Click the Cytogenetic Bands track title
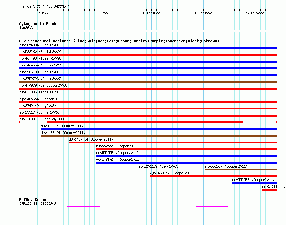 [x=38, y=24]
